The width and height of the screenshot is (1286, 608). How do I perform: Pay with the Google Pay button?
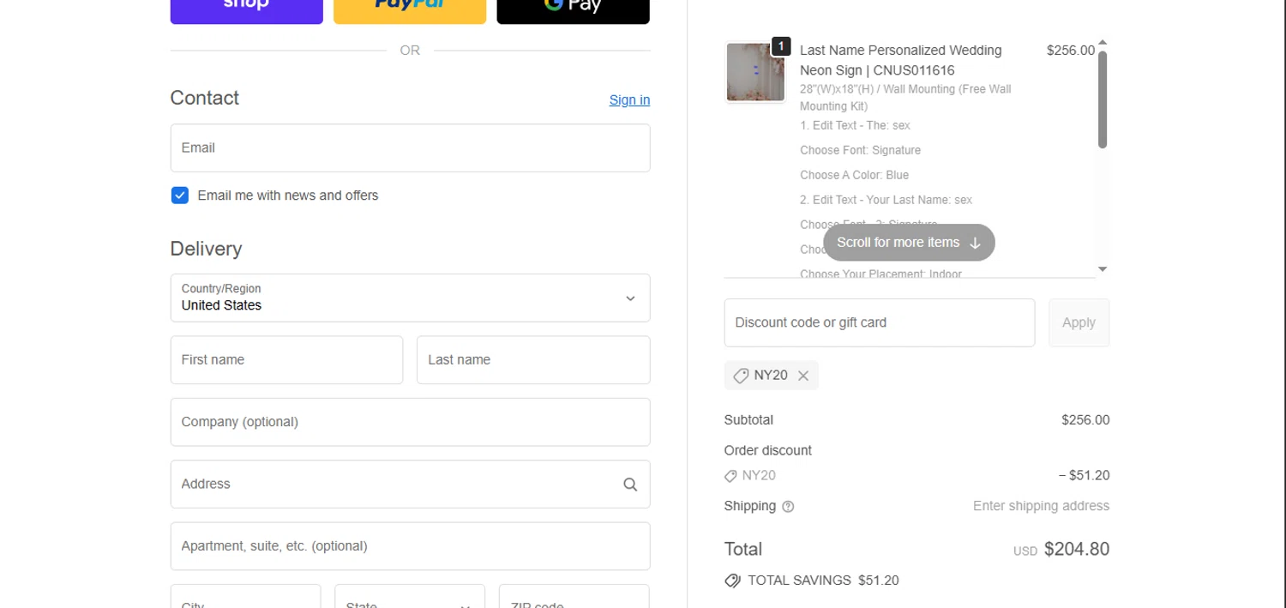[573, 11]
